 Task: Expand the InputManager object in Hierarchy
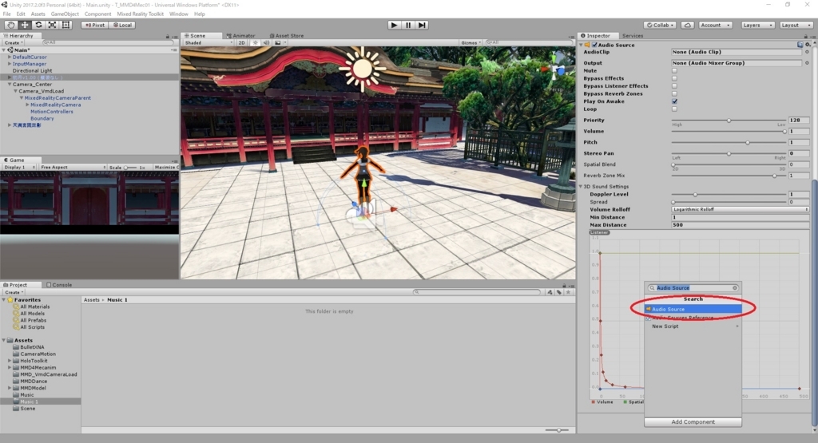(10, 64)
